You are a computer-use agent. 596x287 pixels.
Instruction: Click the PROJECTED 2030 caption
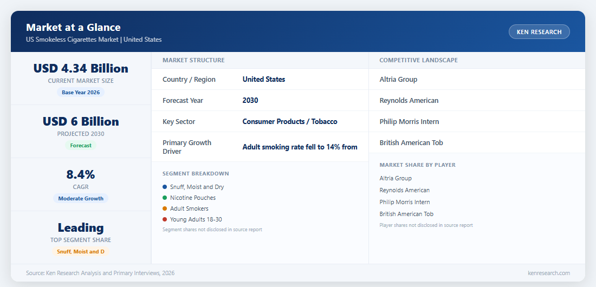coord(81,134)
